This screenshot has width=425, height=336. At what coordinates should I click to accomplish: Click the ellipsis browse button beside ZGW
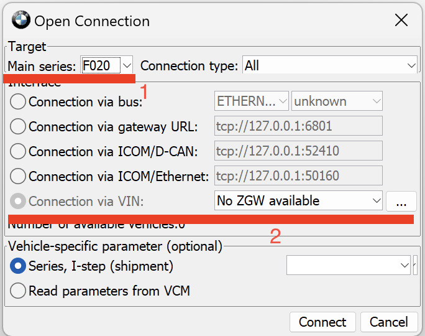point(401,201)
